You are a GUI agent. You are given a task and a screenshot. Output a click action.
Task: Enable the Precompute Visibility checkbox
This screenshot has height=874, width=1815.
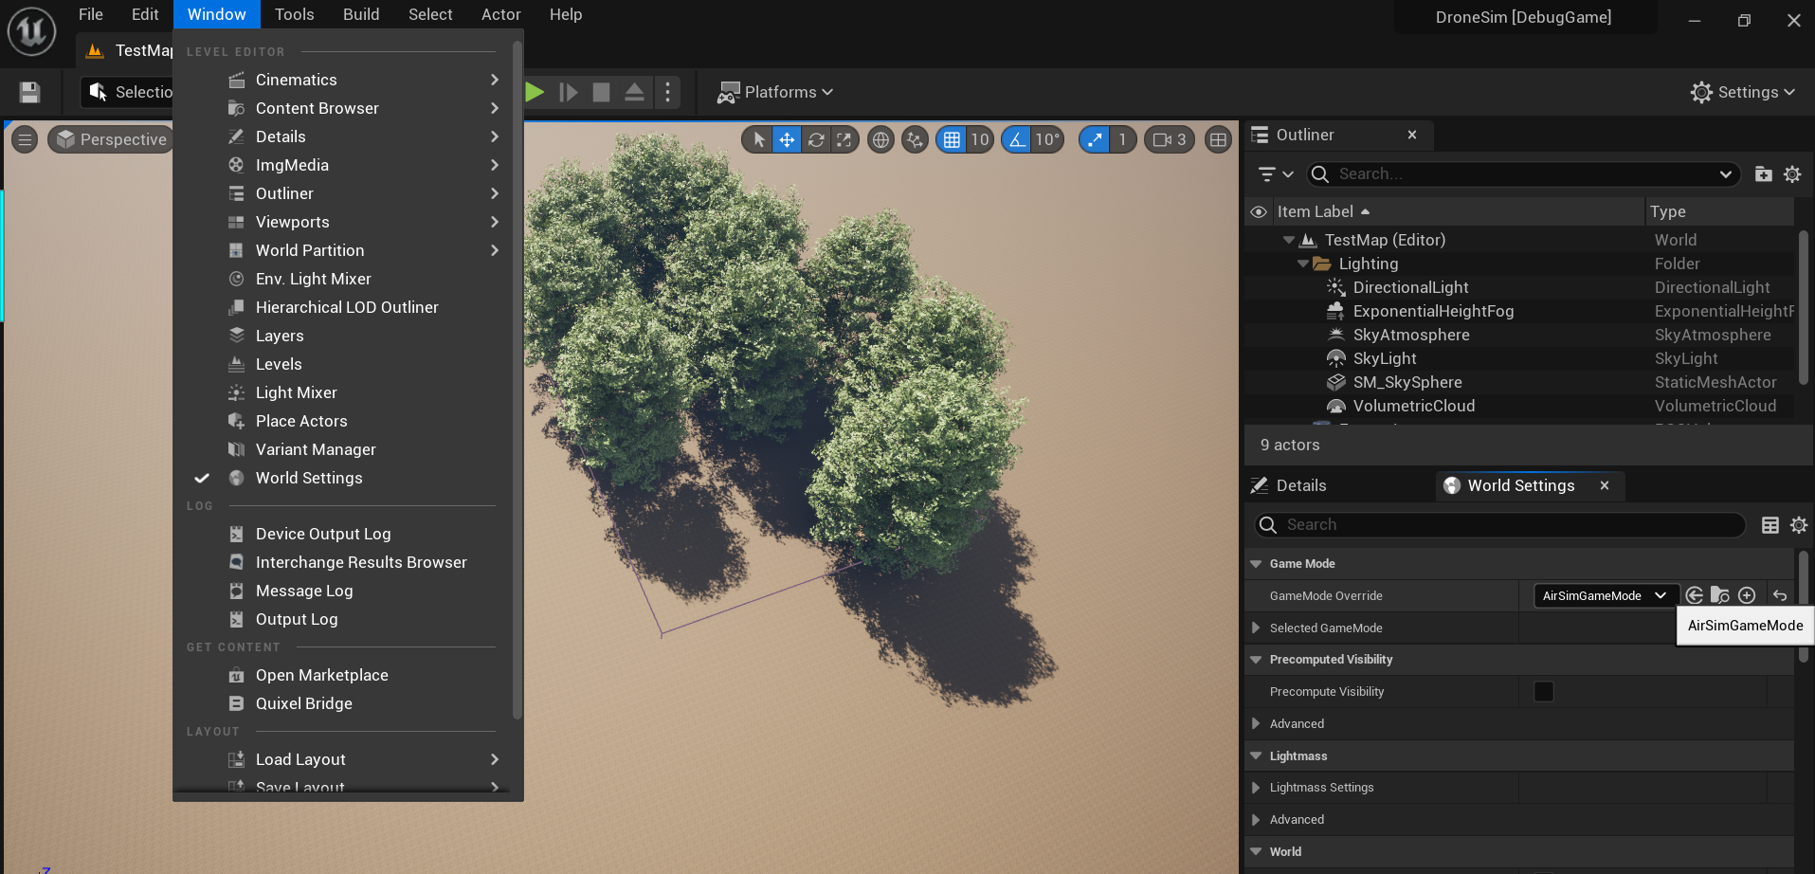(x=1543, y=692)
